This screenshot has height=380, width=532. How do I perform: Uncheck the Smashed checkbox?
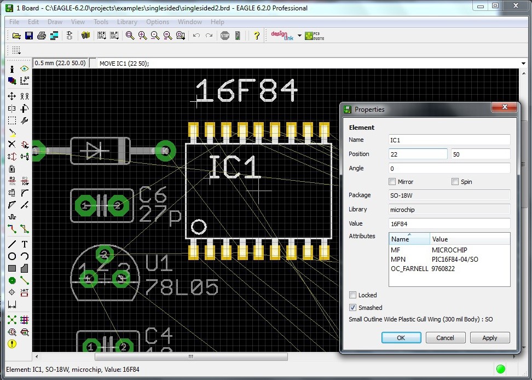(x=353, y=308)
